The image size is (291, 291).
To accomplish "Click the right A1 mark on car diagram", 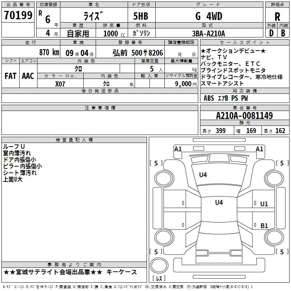I will point(259,149).
